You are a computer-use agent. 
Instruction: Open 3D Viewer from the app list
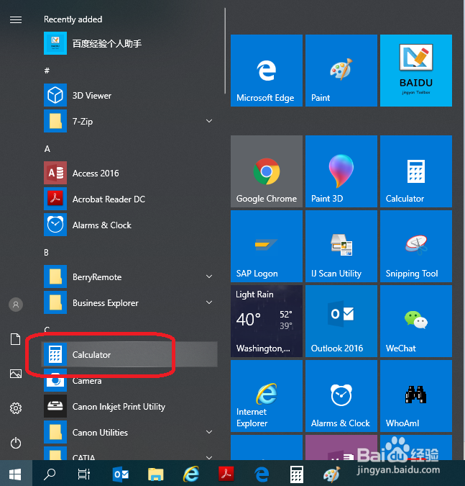(x=129, y=95)
